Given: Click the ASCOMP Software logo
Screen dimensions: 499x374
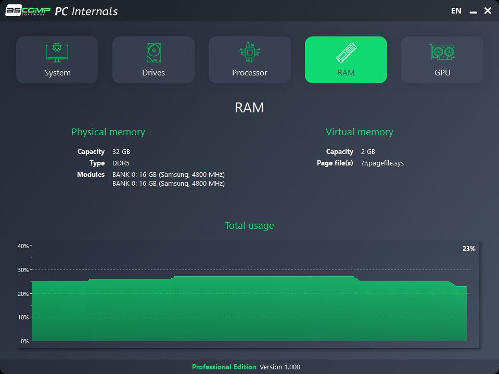Looking at the screenshot, I should pos(28,10).
